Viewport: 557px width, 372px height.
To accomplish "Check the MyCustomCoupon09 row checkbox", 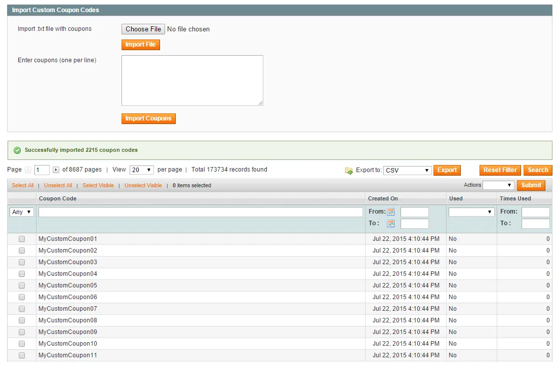I will pos(22,332).
